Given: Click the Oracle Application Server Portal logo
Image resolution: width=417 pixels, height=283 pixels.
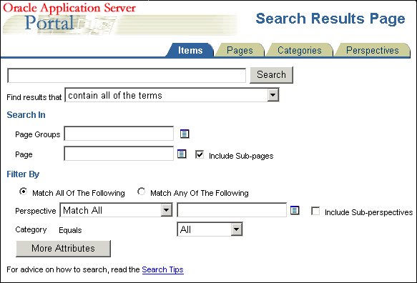Looking at the screenshot, I should 119,19.
